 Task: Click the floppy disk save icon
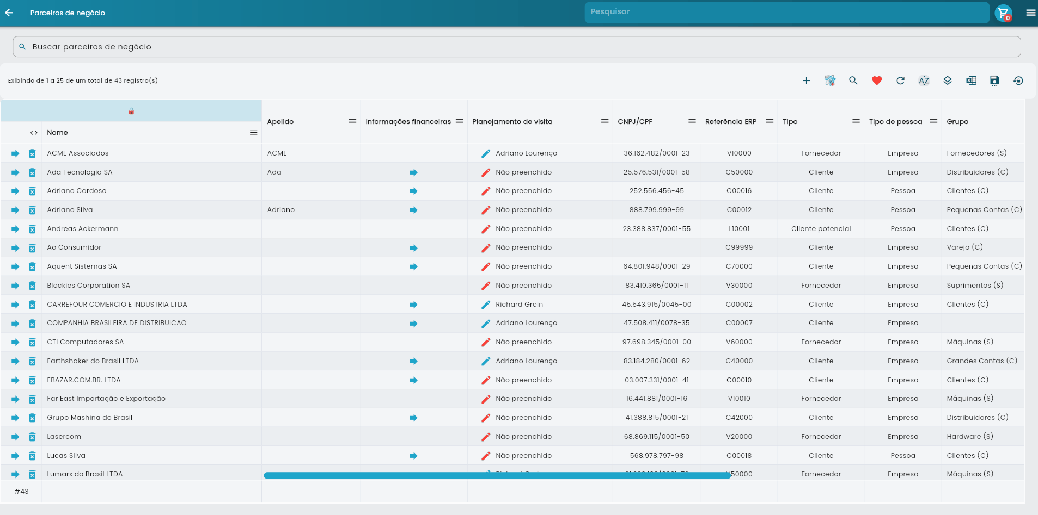click(x=994, y=80)
